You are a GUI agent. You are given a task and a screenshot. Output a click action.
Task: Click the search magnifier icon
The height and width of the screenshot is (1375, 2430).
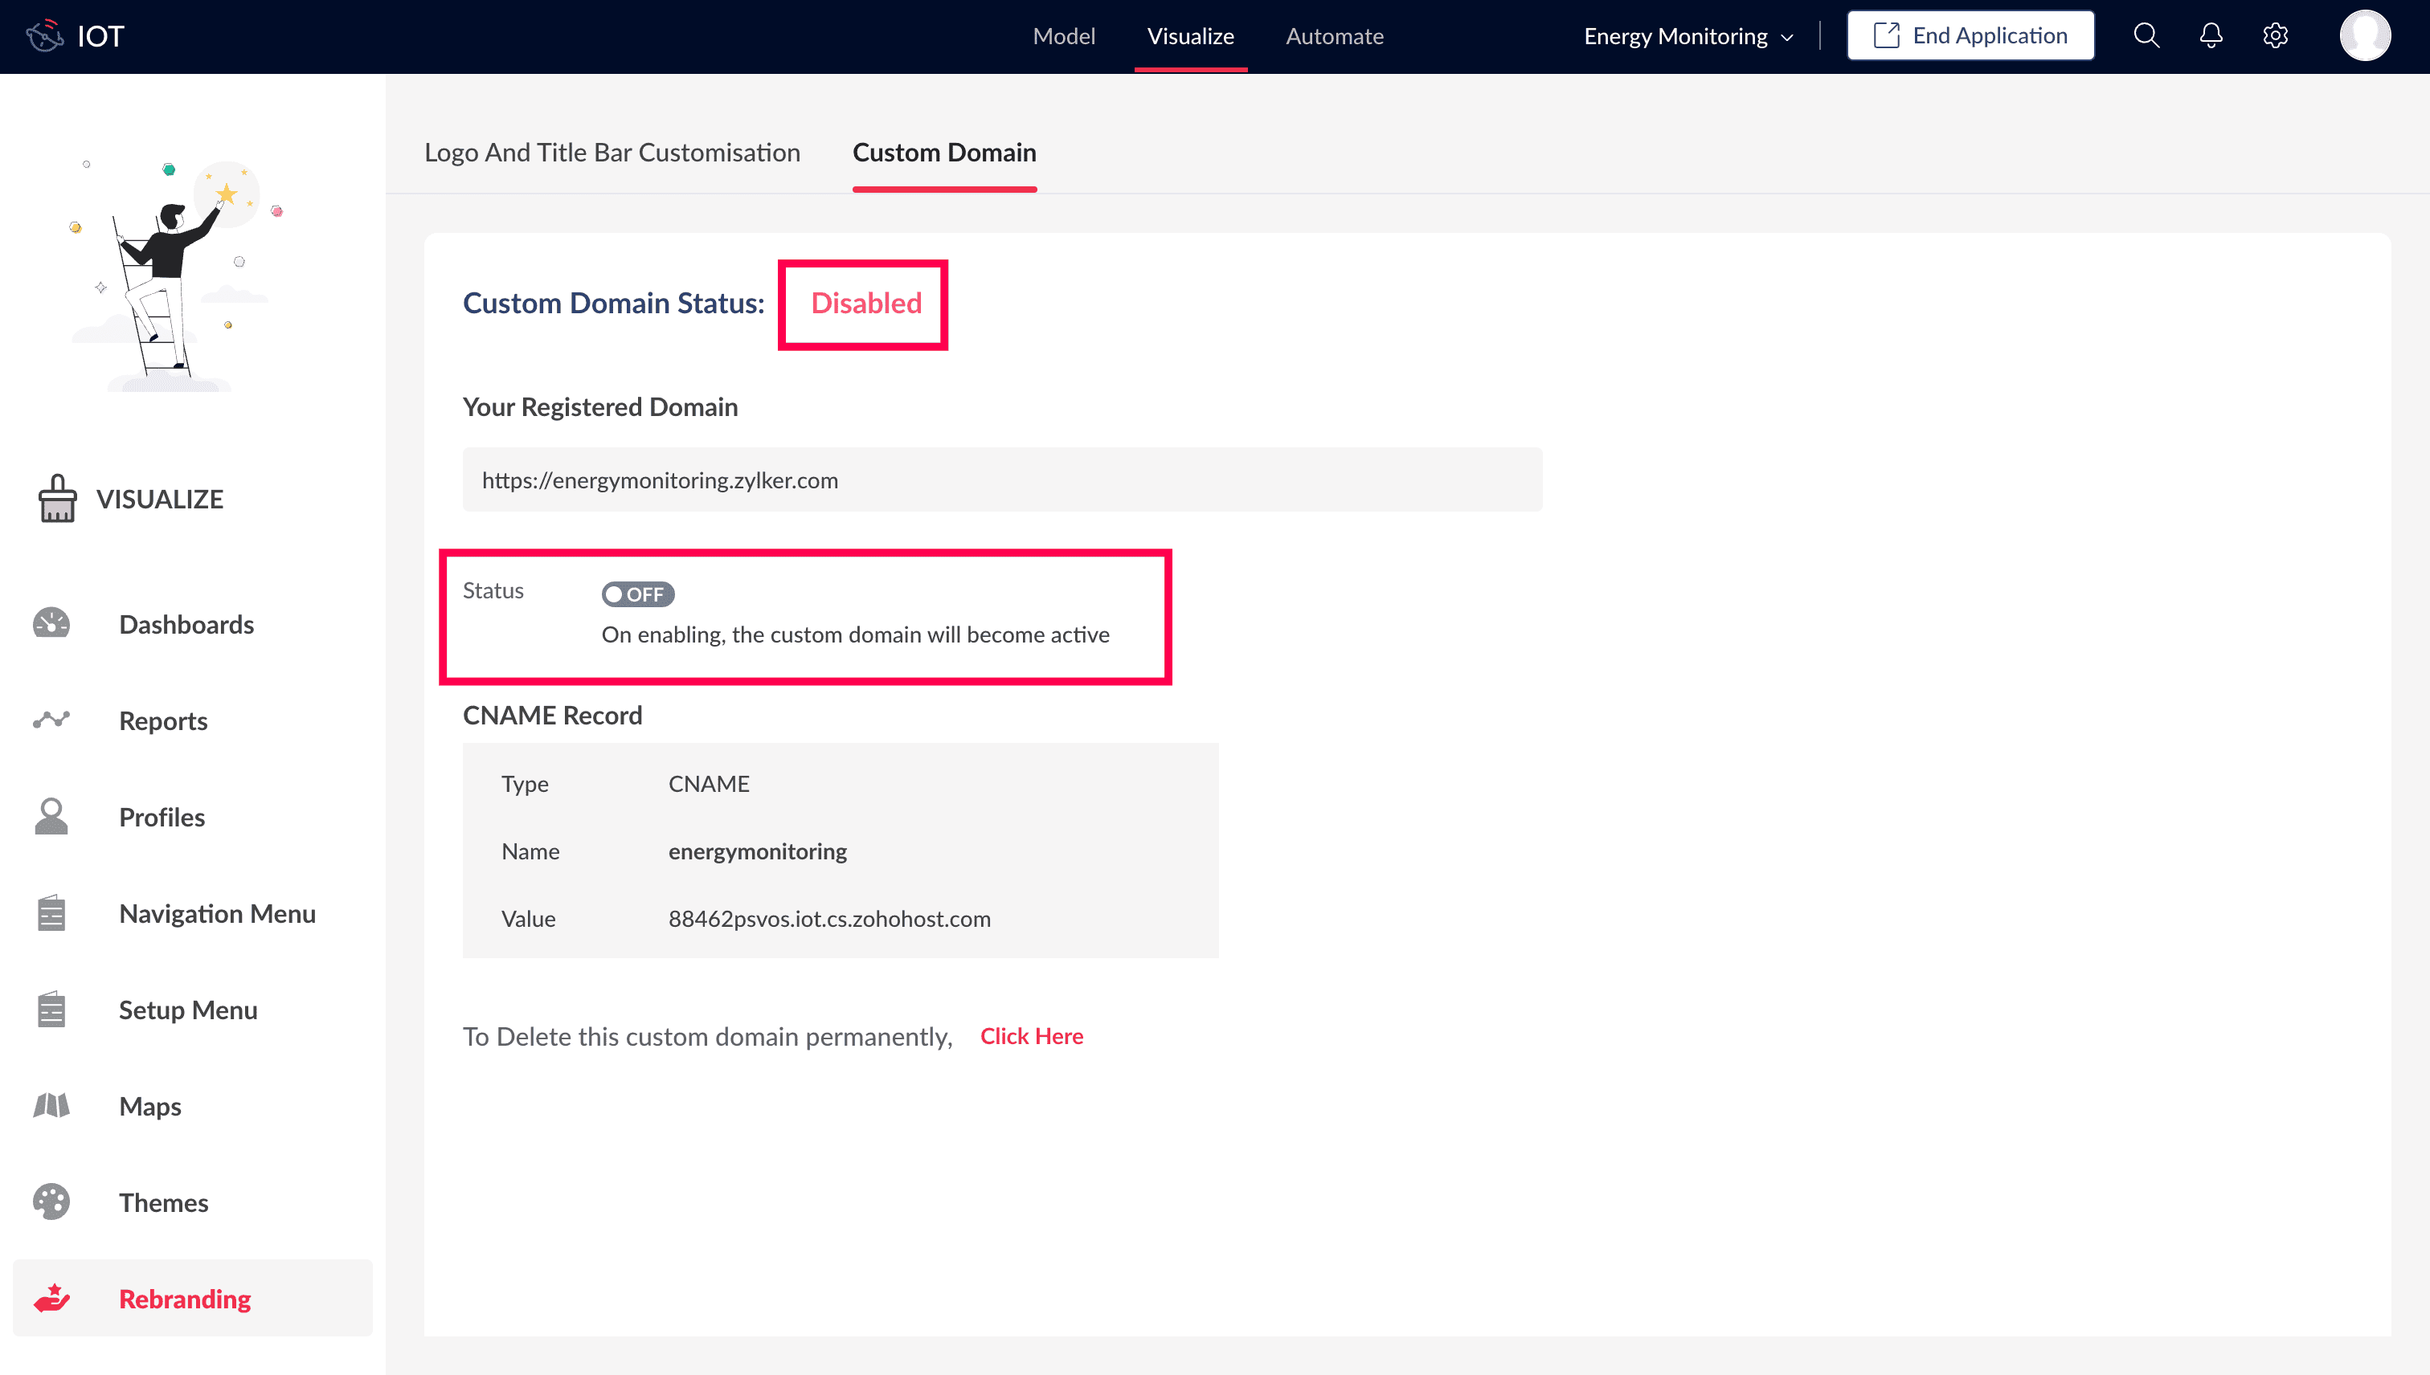[2146, 36]
